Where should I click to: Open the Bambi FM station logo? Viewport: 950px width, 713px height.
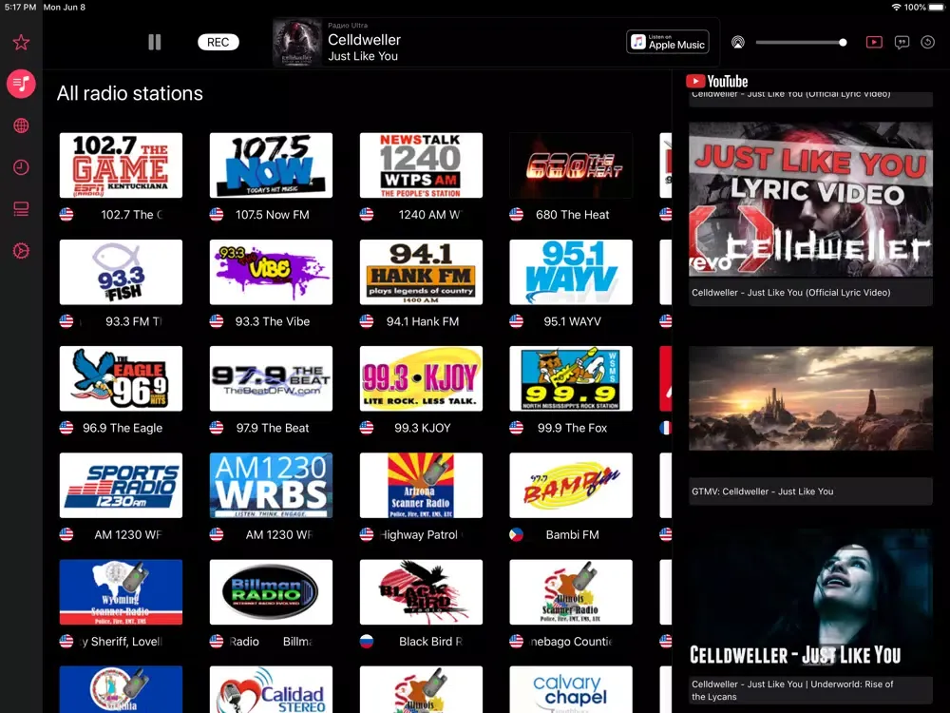click(x=571, y=485)
